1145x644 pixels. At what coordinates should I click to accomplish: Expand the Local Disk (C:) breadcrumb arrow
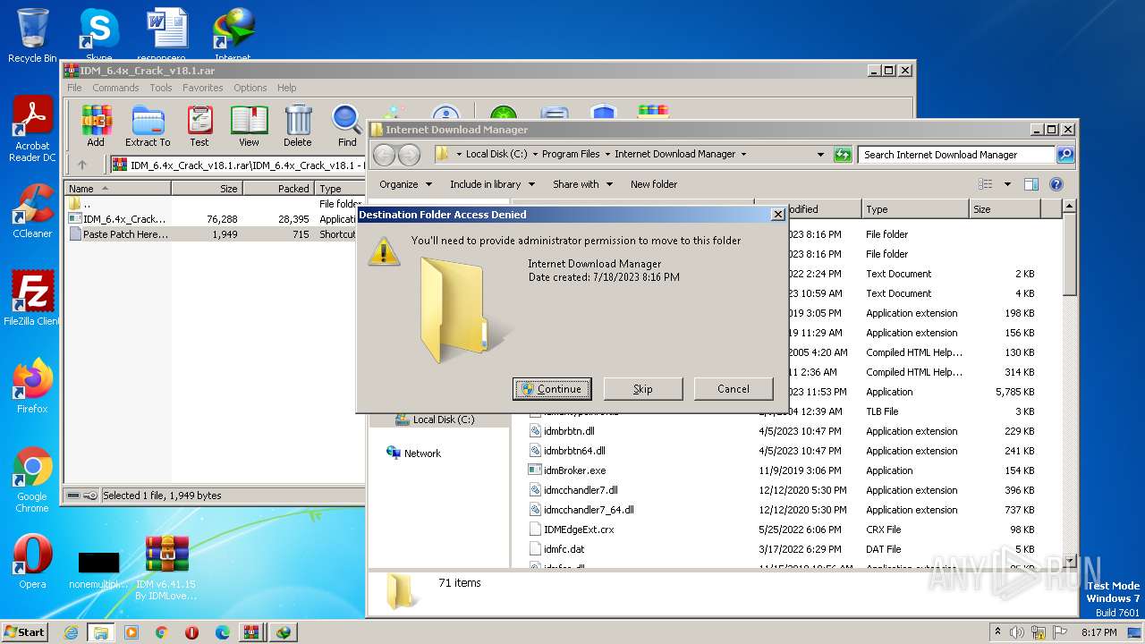tap(535, 155)
